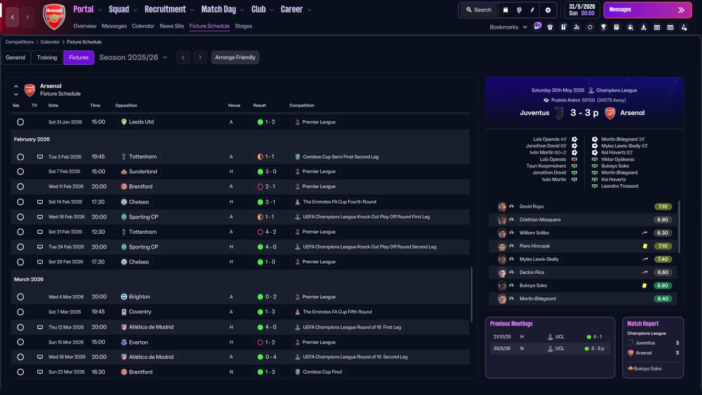Select the Brentford Carabao Cup Final radio button

[x=20, y=372]
